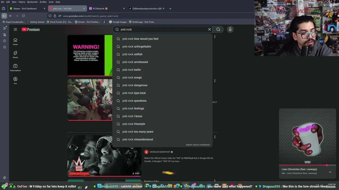Open the History menu

coord(22,2)
